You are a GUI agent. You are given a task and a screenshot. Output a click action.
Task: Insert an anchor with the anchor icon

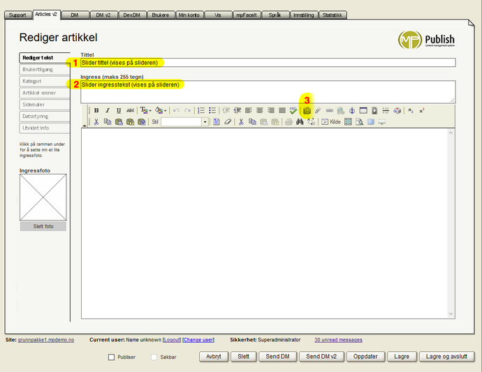(x=352, y=110)
